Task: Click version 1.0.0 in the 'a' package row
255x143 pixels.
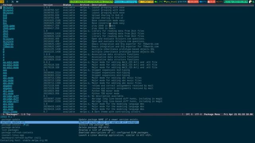Action: tap(47, 54)
